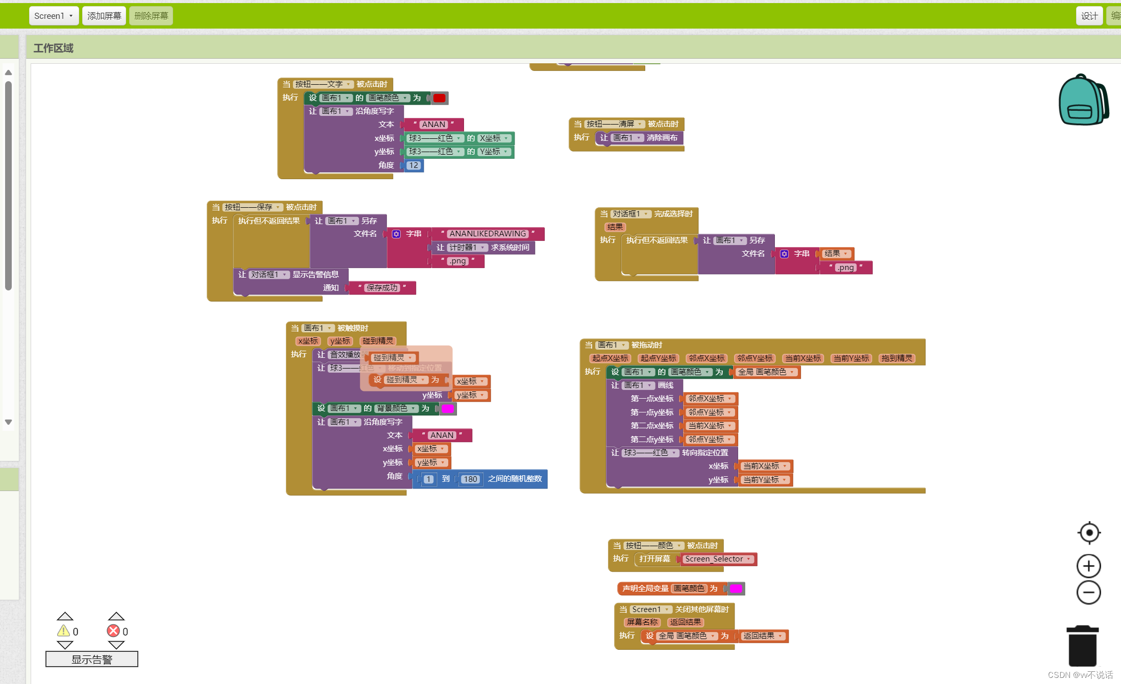Click the red error X icon
This screenshot has height=684, width=1121.
tap(113, 631)
